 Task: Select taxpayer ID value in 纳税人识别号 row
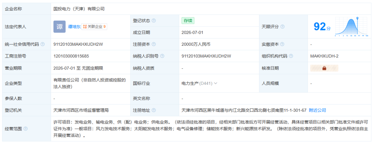[206, 56]
